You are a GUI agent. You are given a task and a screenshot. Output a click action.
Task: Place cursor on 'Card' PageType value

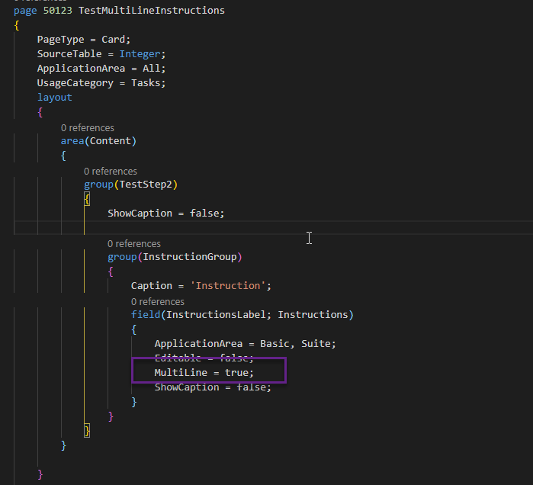point(116,40)
